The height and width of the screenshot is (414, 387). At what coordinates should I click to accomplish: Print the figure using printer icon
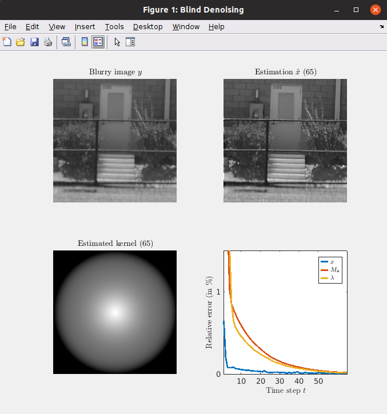(48, 42)
